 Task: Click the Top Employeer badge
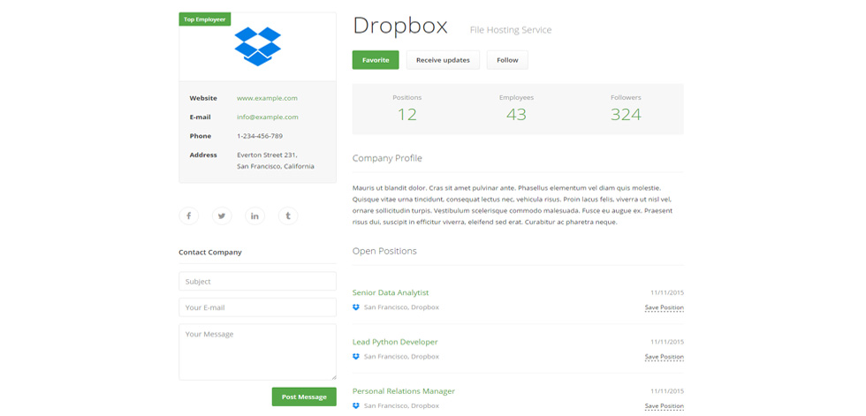tap(205, 19)
